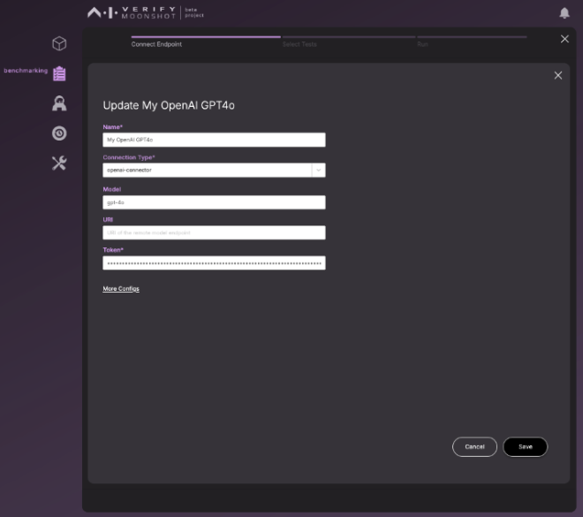Viewport: 583px width, 517px height.
Task: Click the Name input field
Action: [214, 140]
